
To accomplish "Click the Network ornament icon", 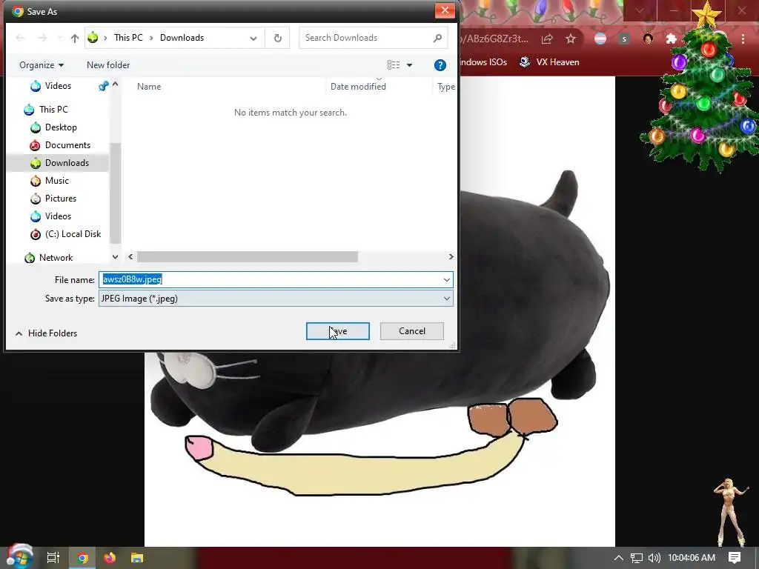I will point(30,258).
